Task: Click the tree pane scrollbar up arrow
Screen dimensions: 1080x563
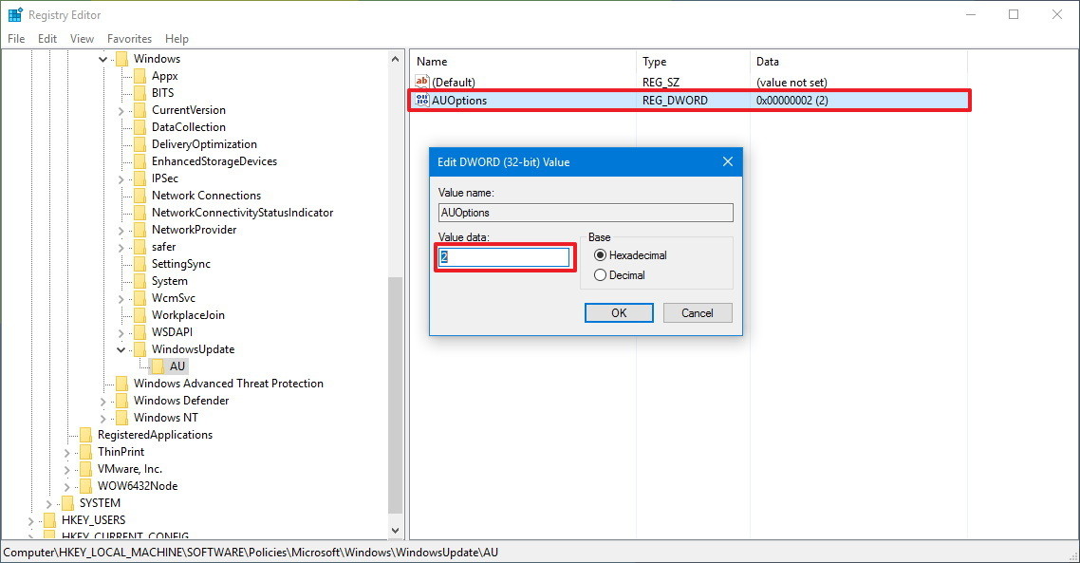Action: tap(396, 59)
